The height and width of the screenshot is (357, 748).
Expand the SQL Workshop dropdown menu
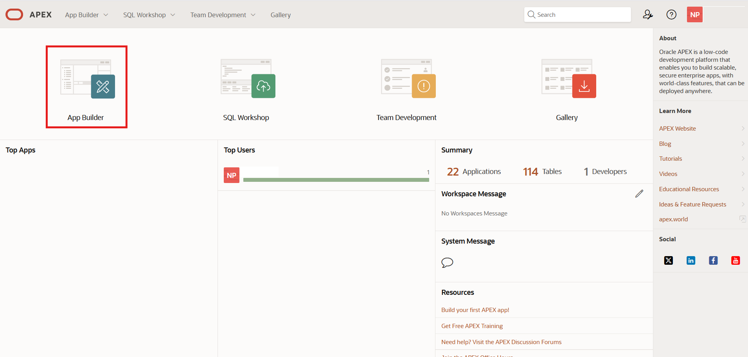coord(149,14)
